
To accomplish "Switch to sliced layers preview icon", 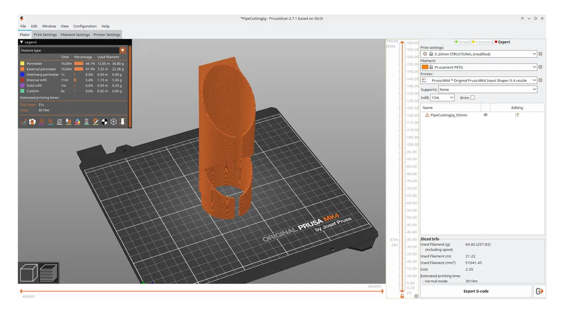I will [49, 272].
